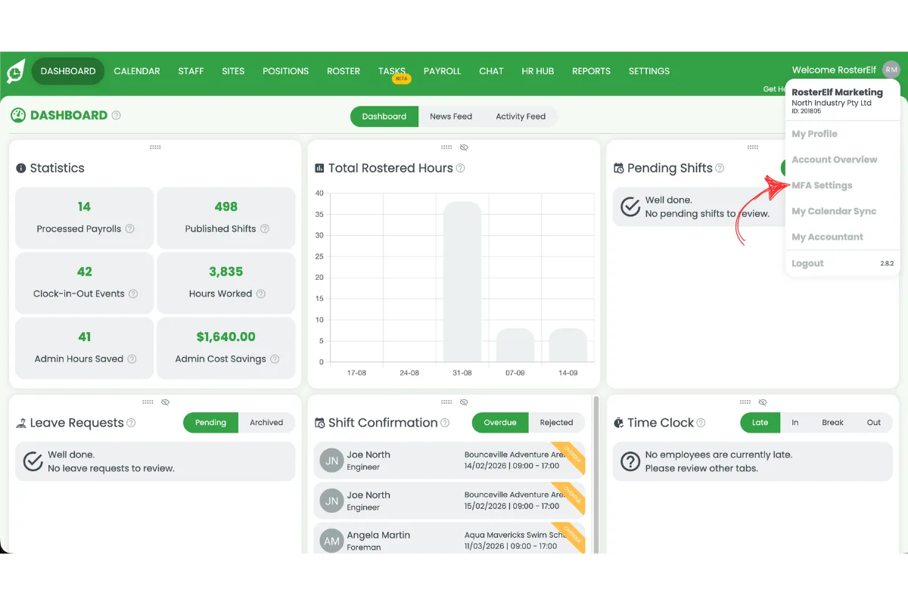
Task: Open the HR Hub menu
Action: tap(538, 71)
